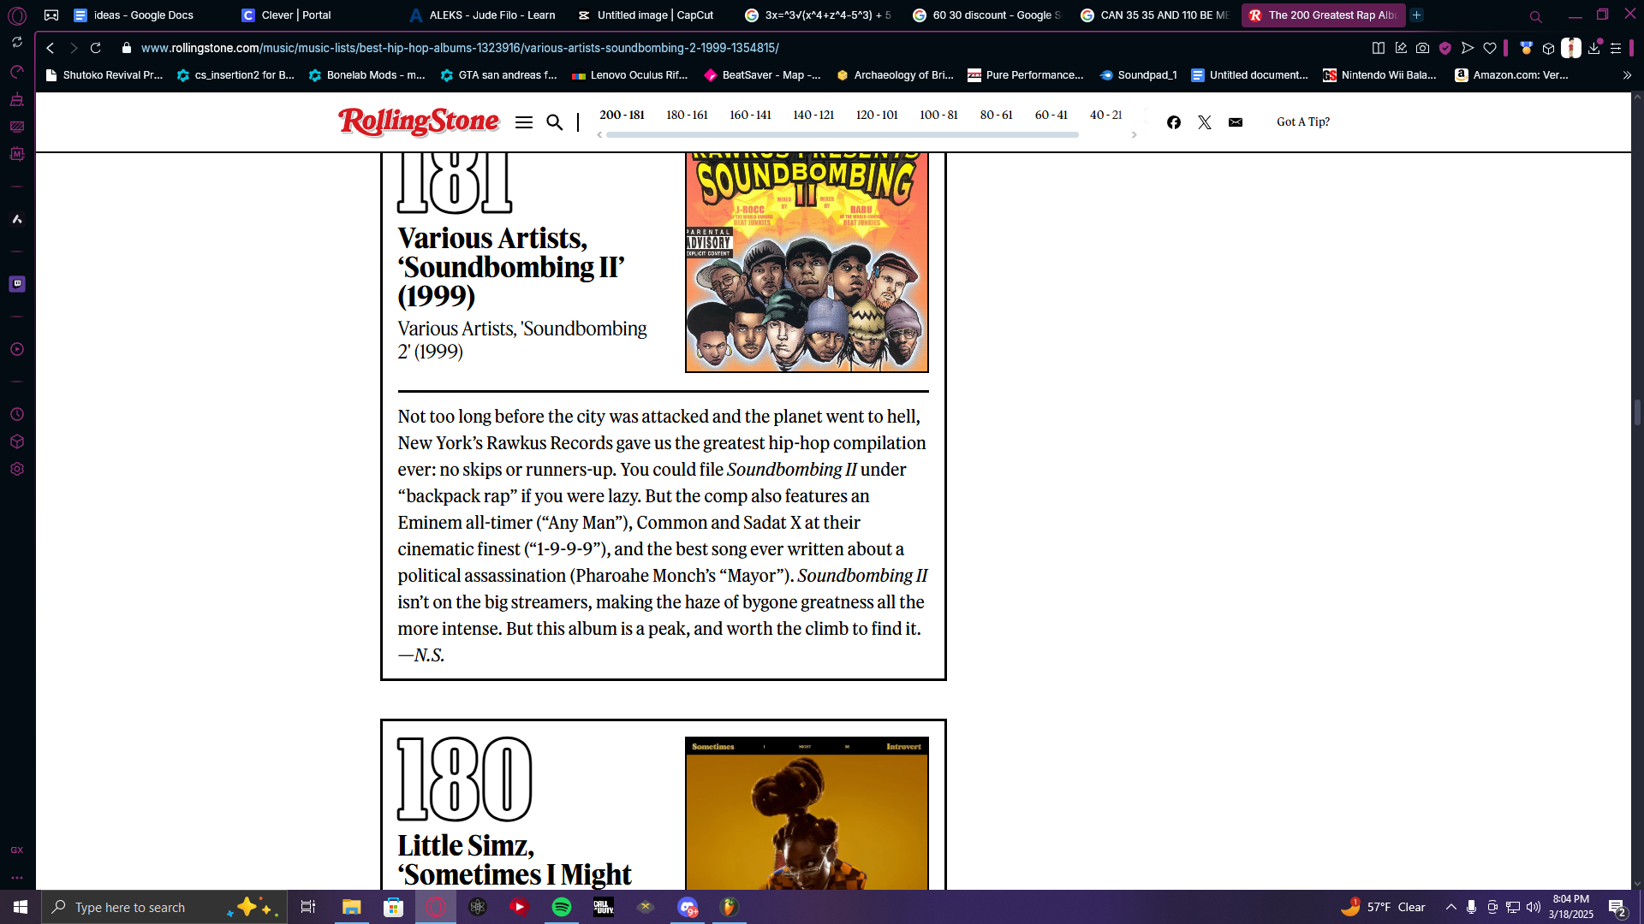Open Spotify from the taskbar
This screenshot has width=1644, height=924.
click(x=562, y=907)
